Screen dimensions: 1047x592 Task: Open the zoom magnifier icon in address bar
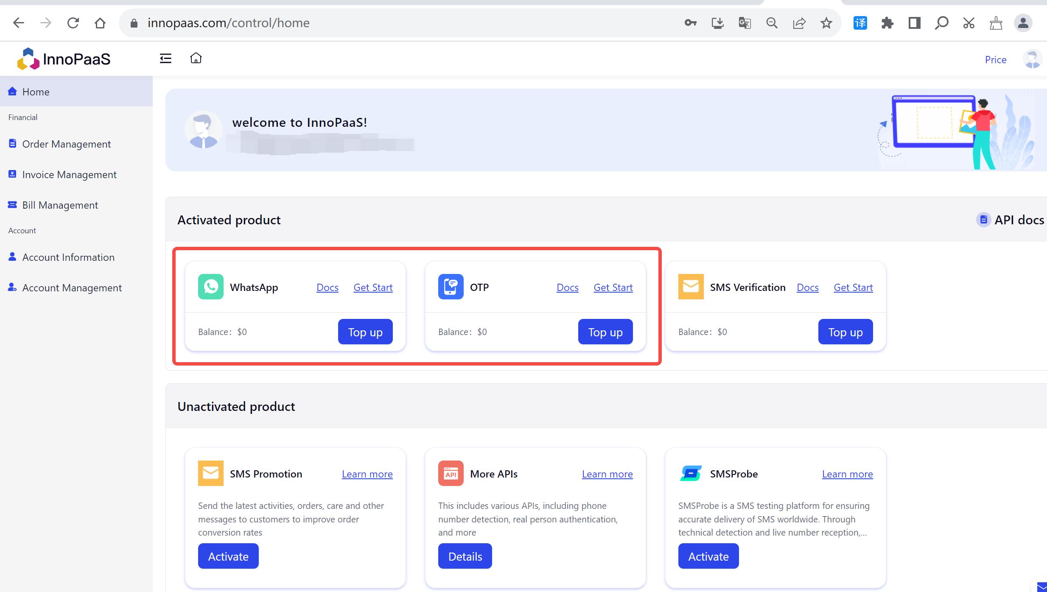[772, 23]
